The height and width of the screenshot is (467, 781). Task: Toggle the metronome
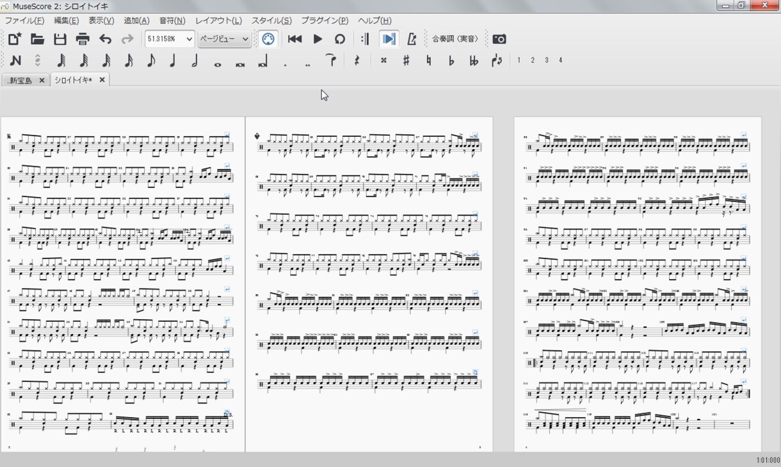tap(412, 39)
